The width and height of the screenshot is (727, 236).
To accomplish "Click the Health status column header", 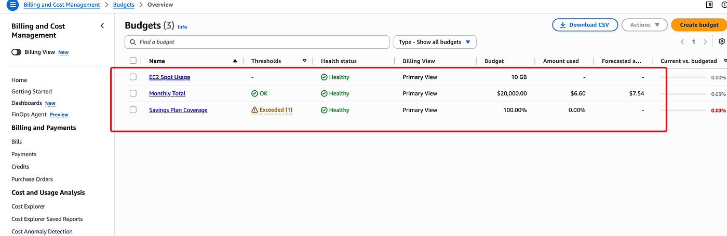I will [x=339, y=61].
